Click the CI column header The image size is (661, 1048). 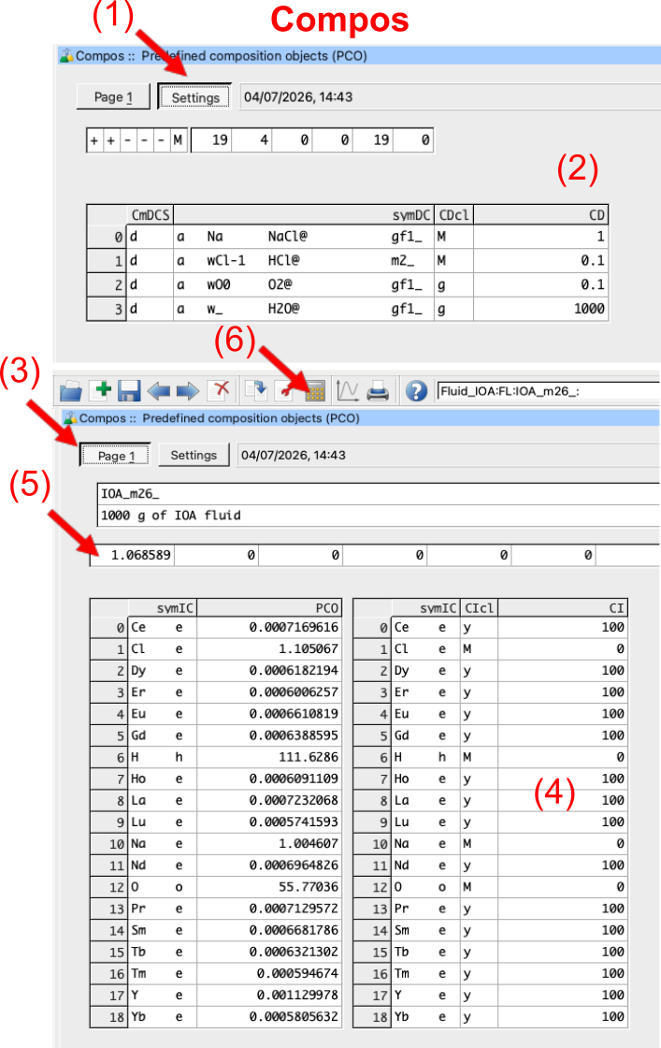point(562,608)
